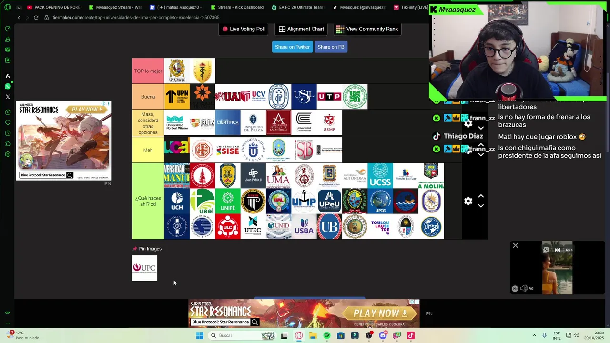
Task: Switch to Mvaasquez Stream Kick tab
Action: point(115,7)
